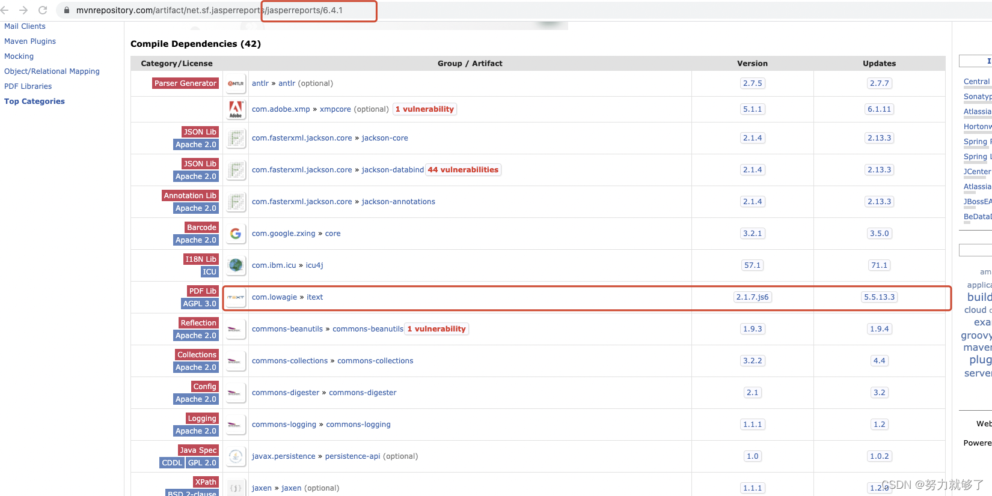Click the Logging category tag
Image resolution: width=992 pixels, height=496 pixels.
(202, 419)
